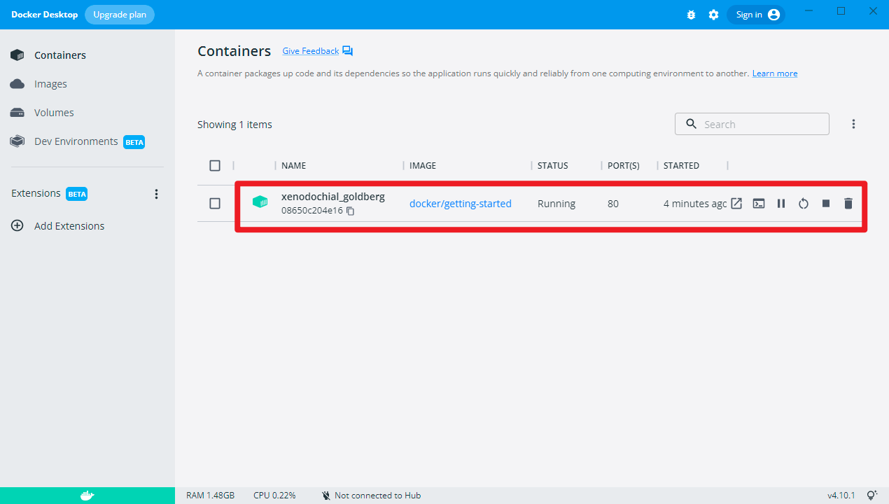
Task: Open the CLI terminal for xenodochial_goldberg
Action: tap(759, 204)
